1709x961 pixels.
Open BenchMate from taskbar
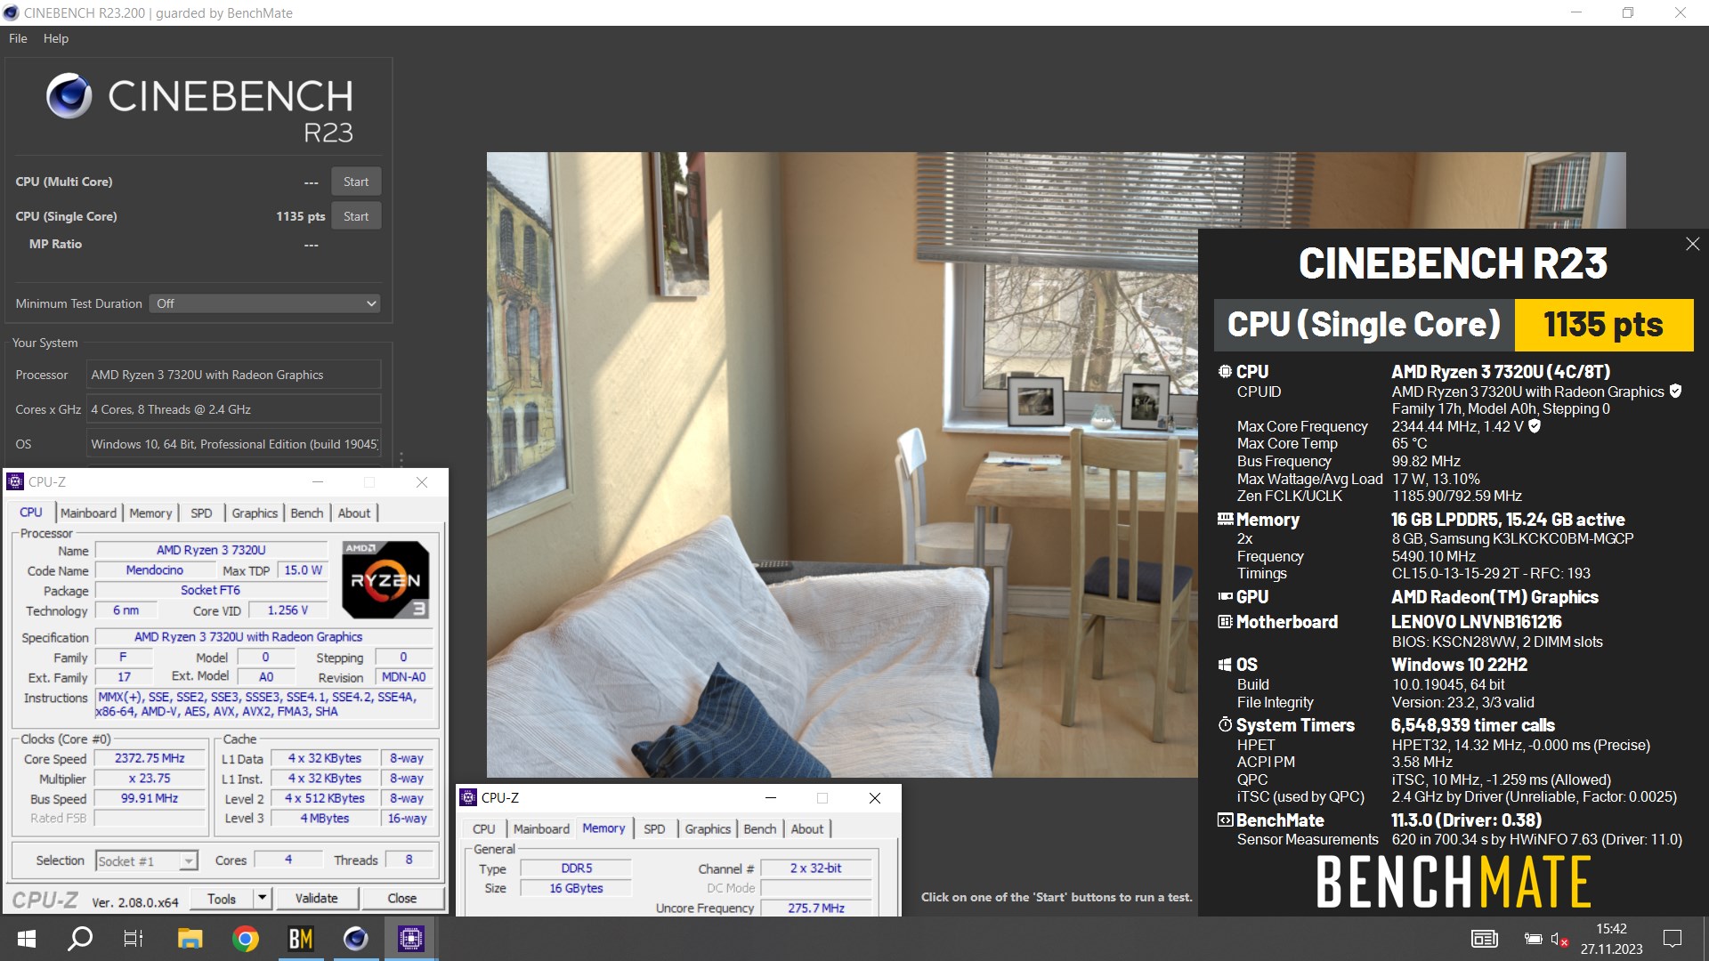(x=300, y=939)
